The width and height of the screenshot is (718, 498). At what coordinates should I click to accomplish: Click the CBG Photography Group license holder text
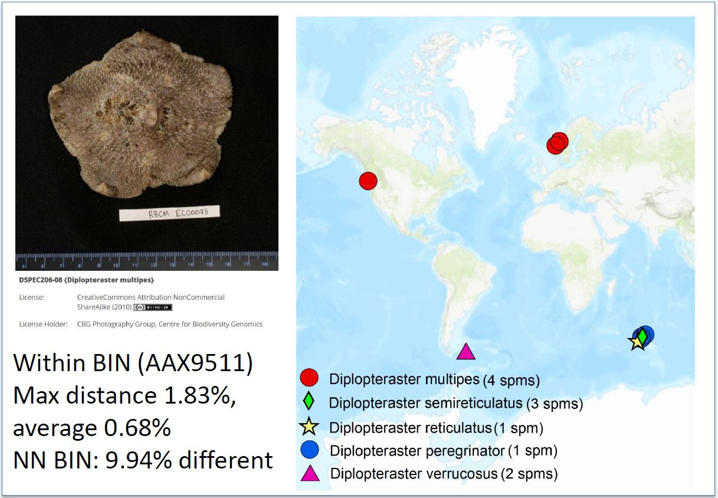170,324
